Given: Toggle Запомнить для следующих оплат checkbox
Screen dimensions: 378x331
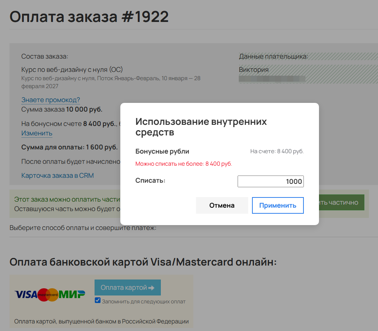Looking at the screenshot, I should point(98,300).
